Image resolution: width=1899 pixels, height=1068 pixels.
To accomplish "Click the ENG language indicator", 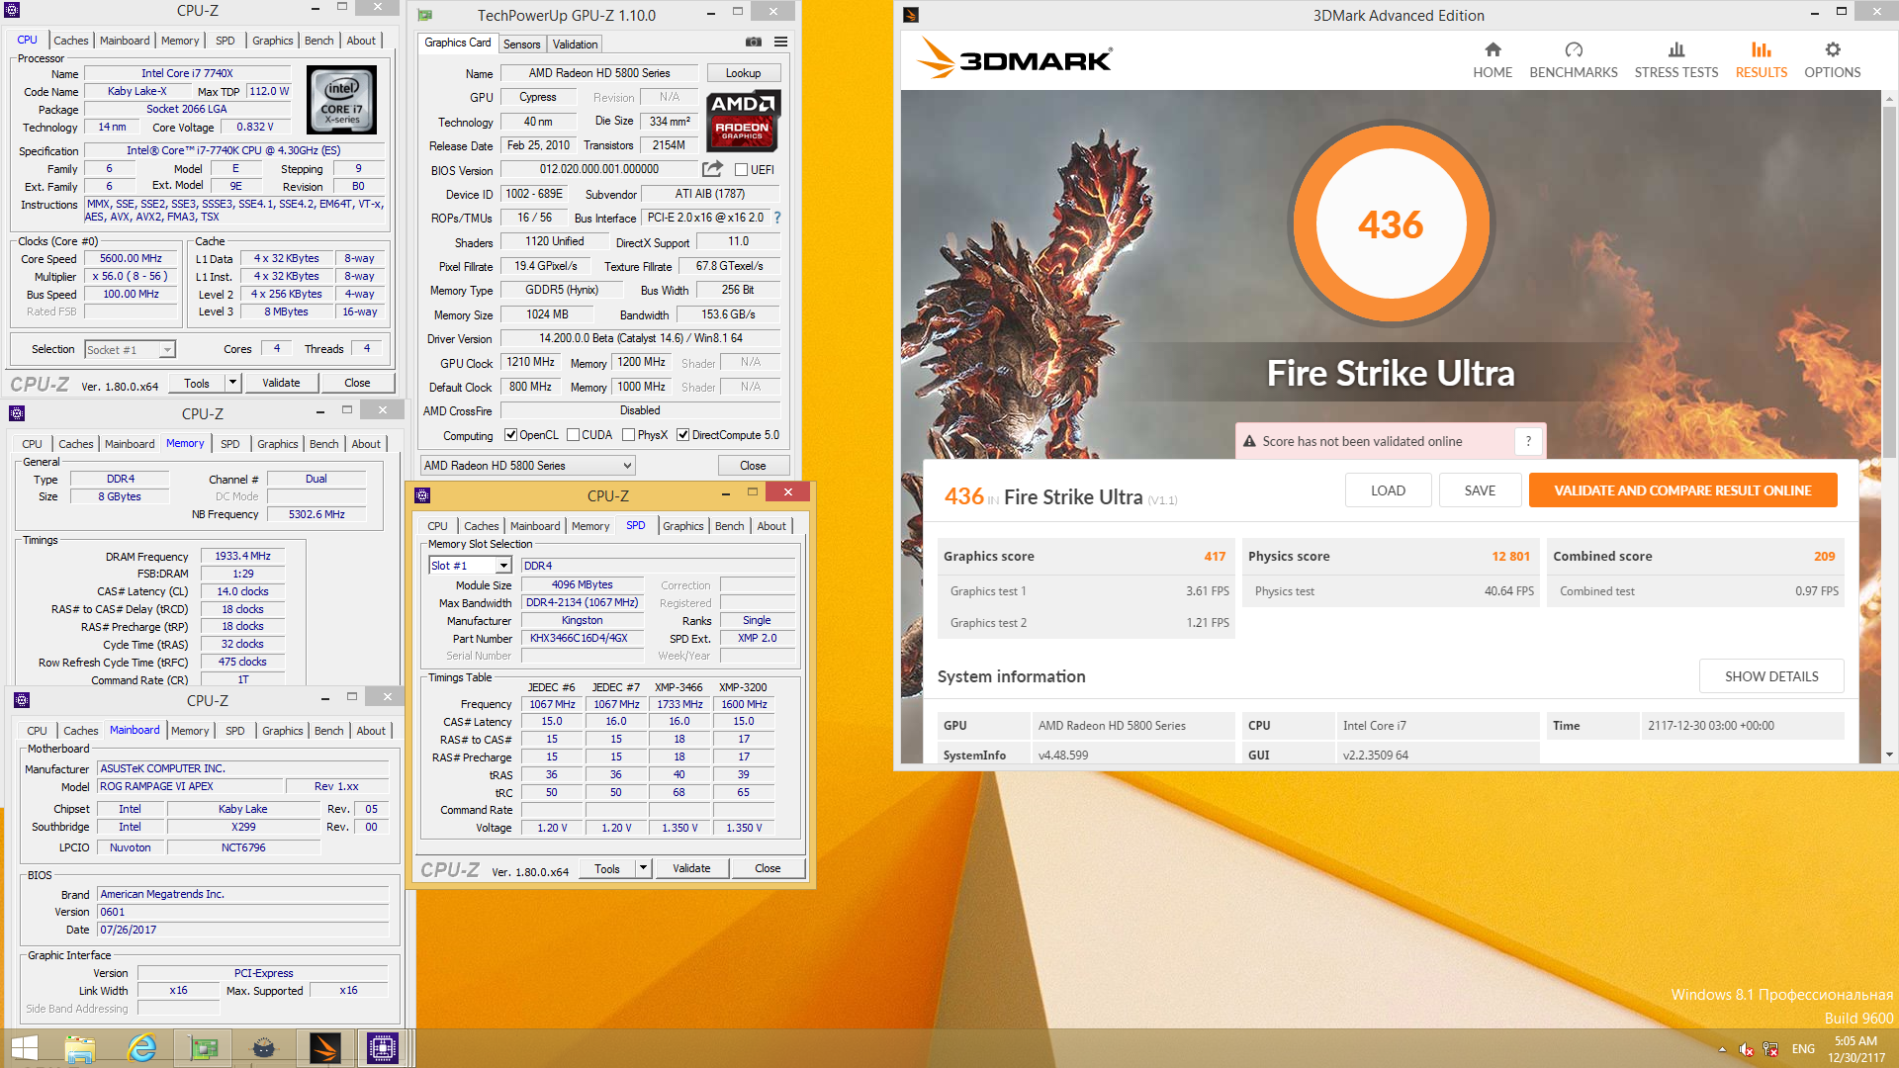I will [1803, 1049].
